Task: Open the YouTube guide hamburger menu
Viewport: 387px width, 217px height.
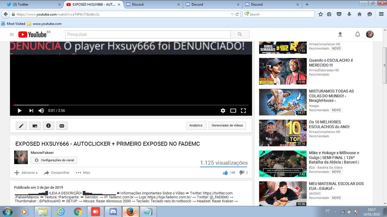Action: (x=12, y=34)
